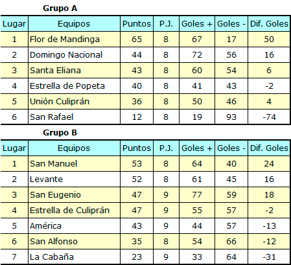Select the San Alfonso team cell
This screenshot has height=265, width=291.
point(74,242)
